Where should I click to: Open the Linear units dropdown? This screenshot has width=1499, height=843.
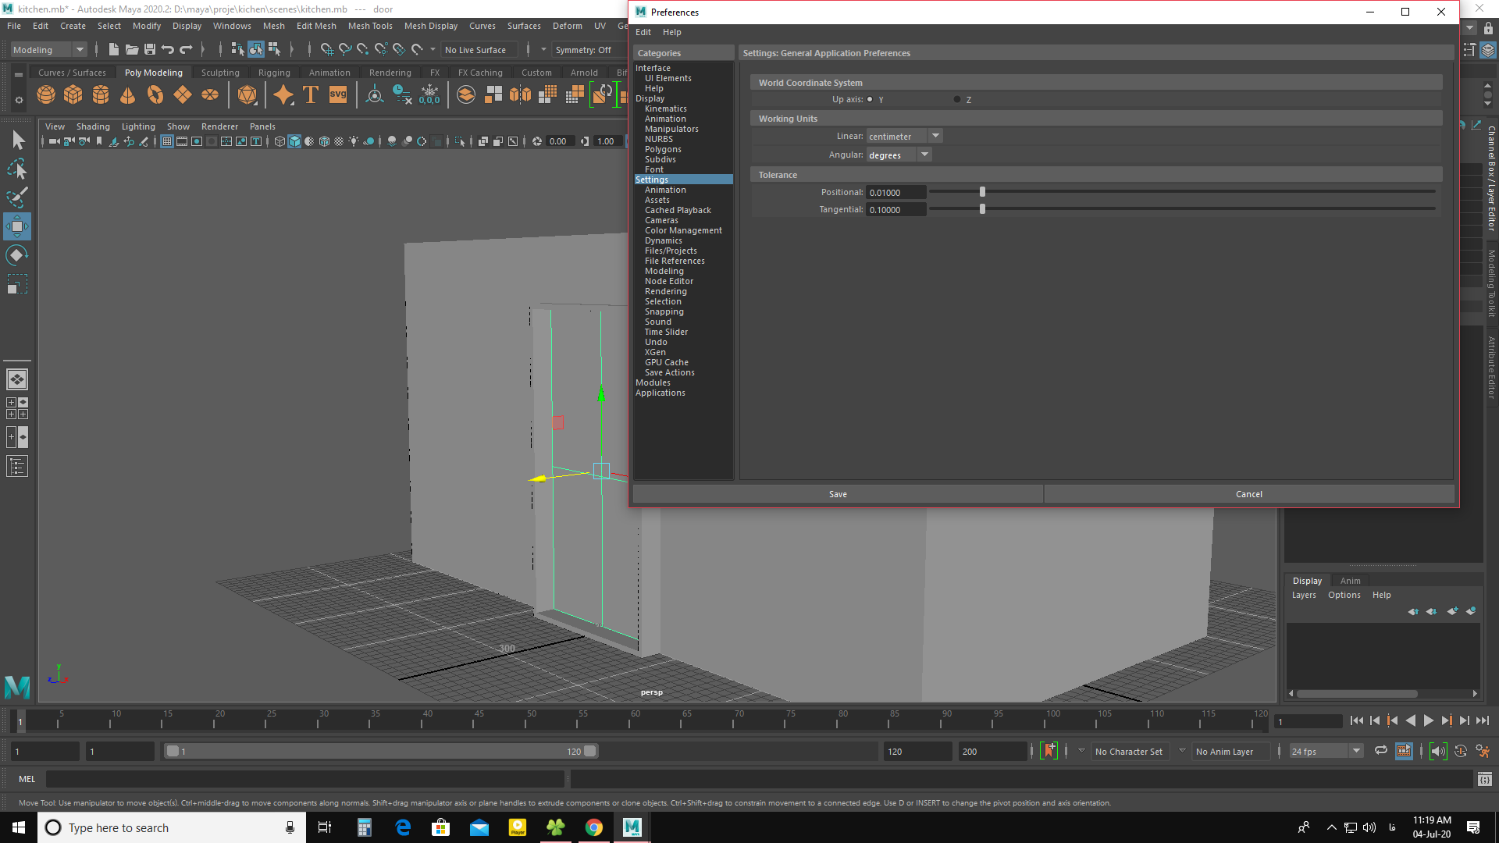[x=904, y=135]
